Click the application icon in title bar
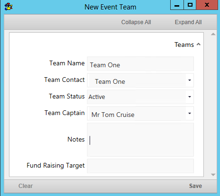This screenshot has height=196, width=220. [x=9, y=7]
